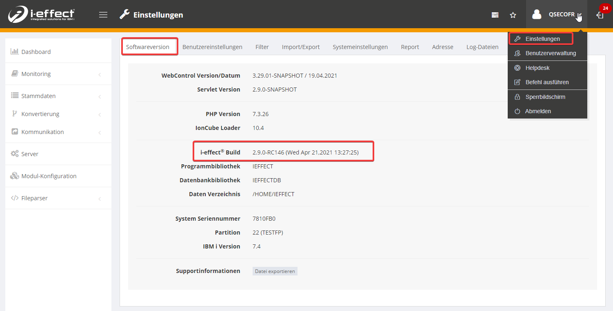This screenshot has width=613, height=311.
Task: Open Modul-Konfiguration in the sidebar
Action: (49, 176)
